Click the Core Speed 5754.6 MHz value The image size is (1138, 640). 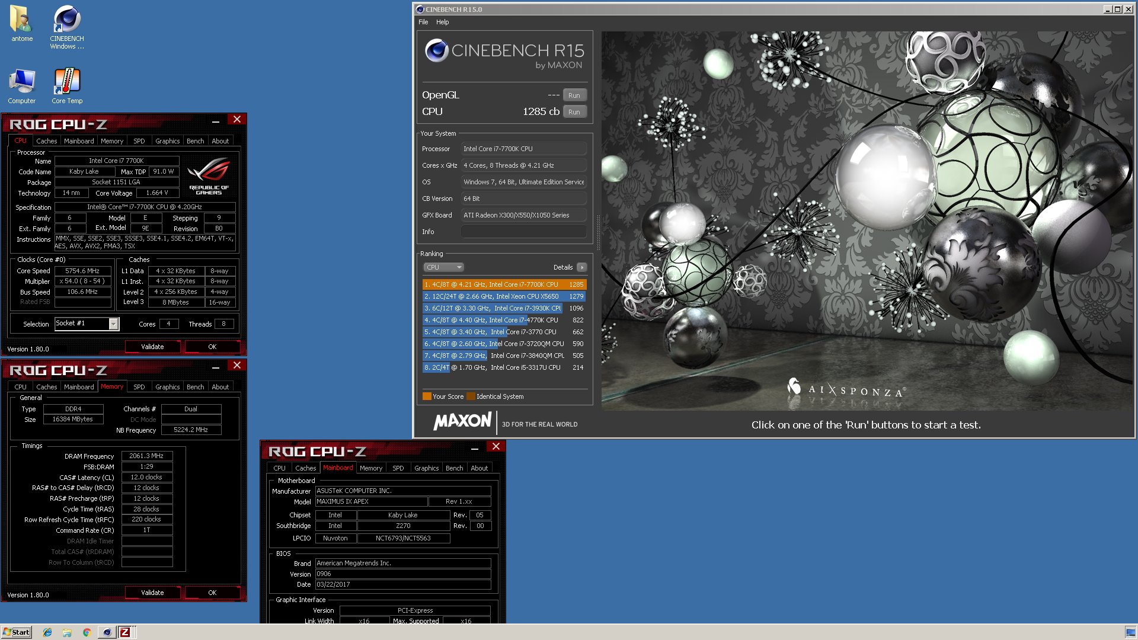coord(83,271)
